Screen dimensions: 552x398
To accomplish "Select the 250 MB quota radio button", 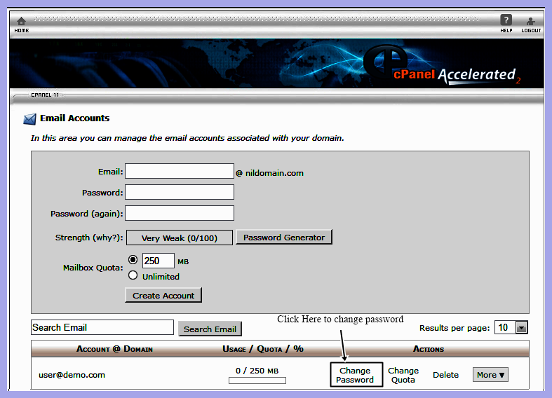I will click(x=133, y=260).
